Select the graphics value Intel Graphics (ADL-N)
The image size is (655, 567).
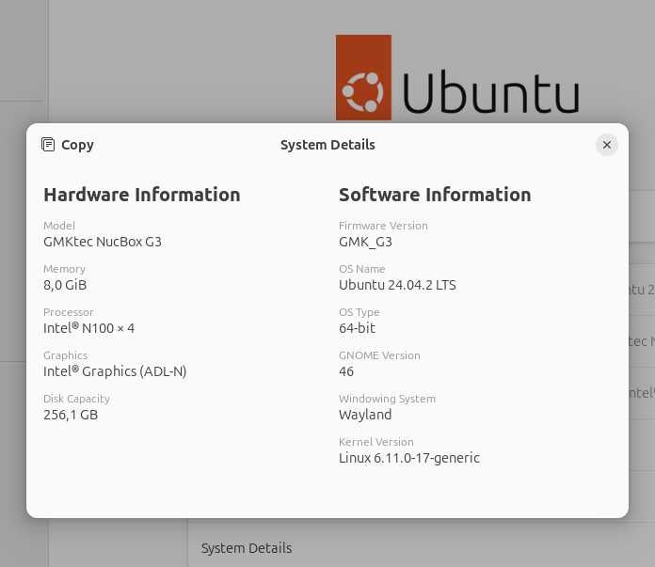coord(115,371)
